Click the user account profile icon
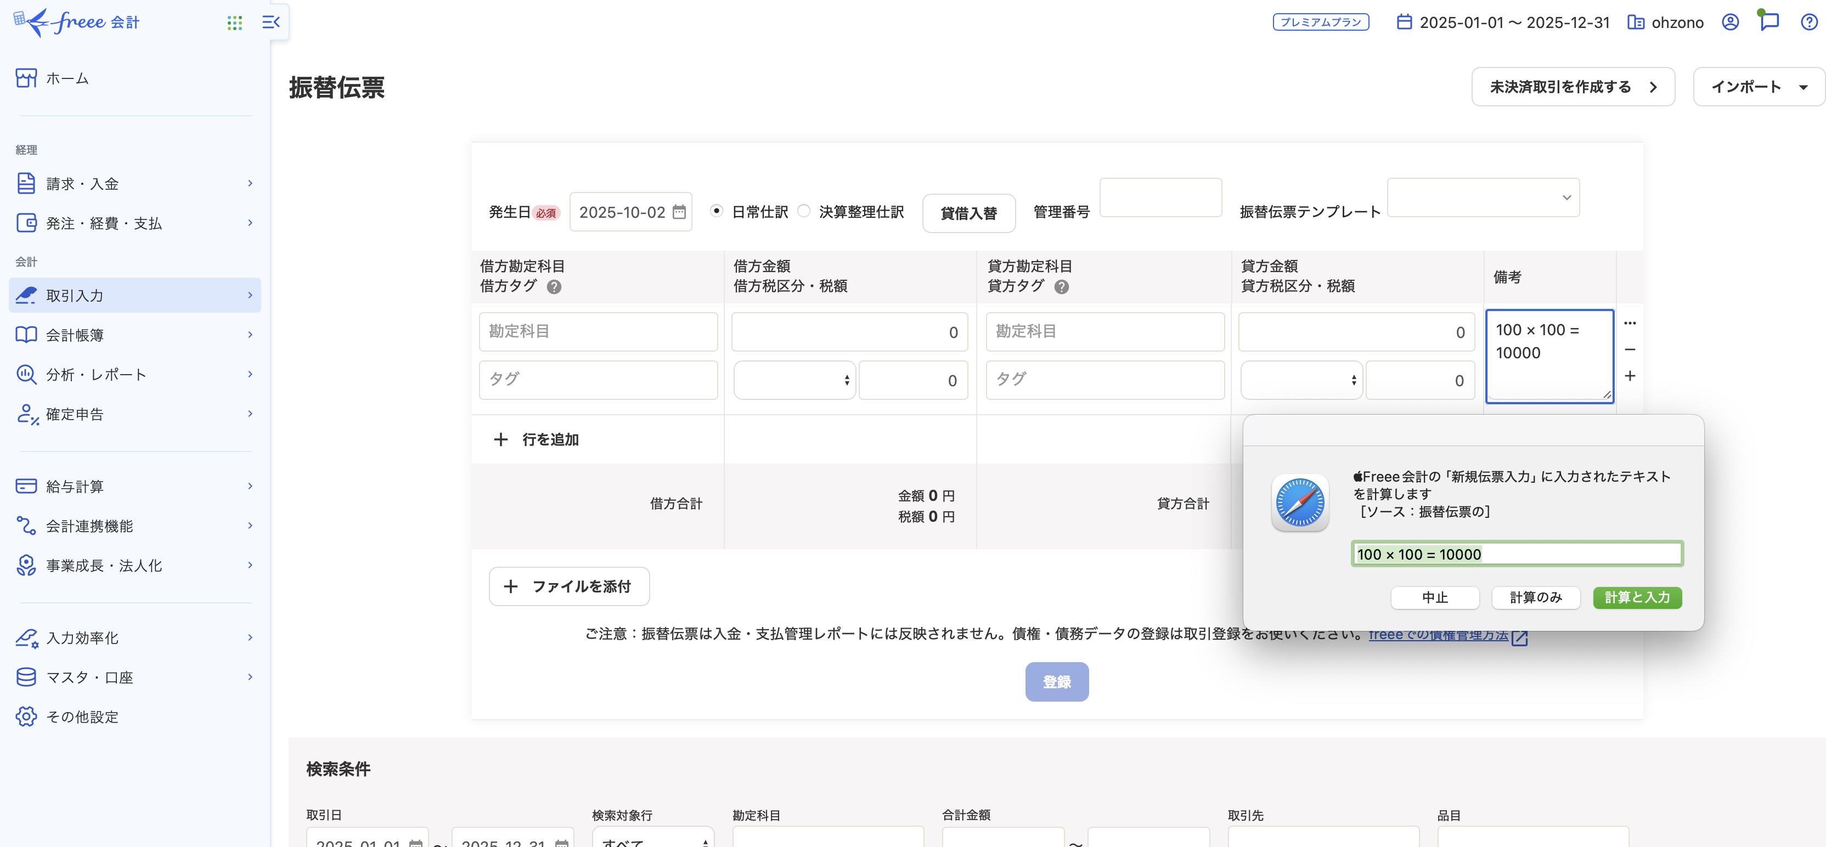This screenshot has width=1837, height=847. point(1730,22)
